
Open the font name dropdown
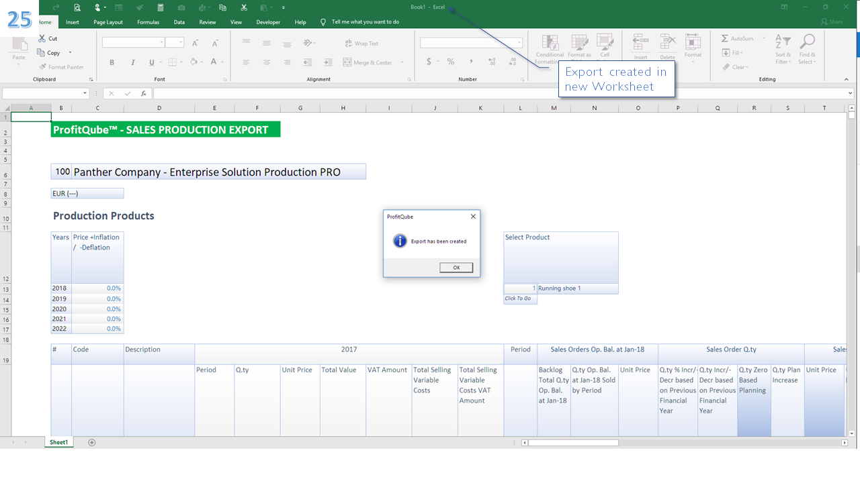tap(162, 42)
